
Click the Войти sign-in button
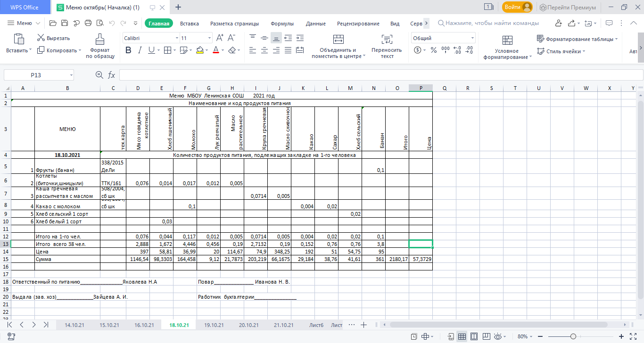coord(517,7)
